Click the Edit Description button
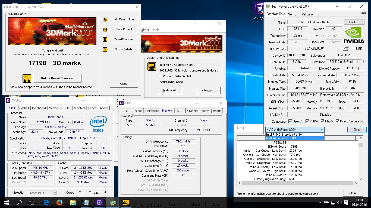Screen dimensions: 371x208 pyautogui.click(x=124, y=19)
